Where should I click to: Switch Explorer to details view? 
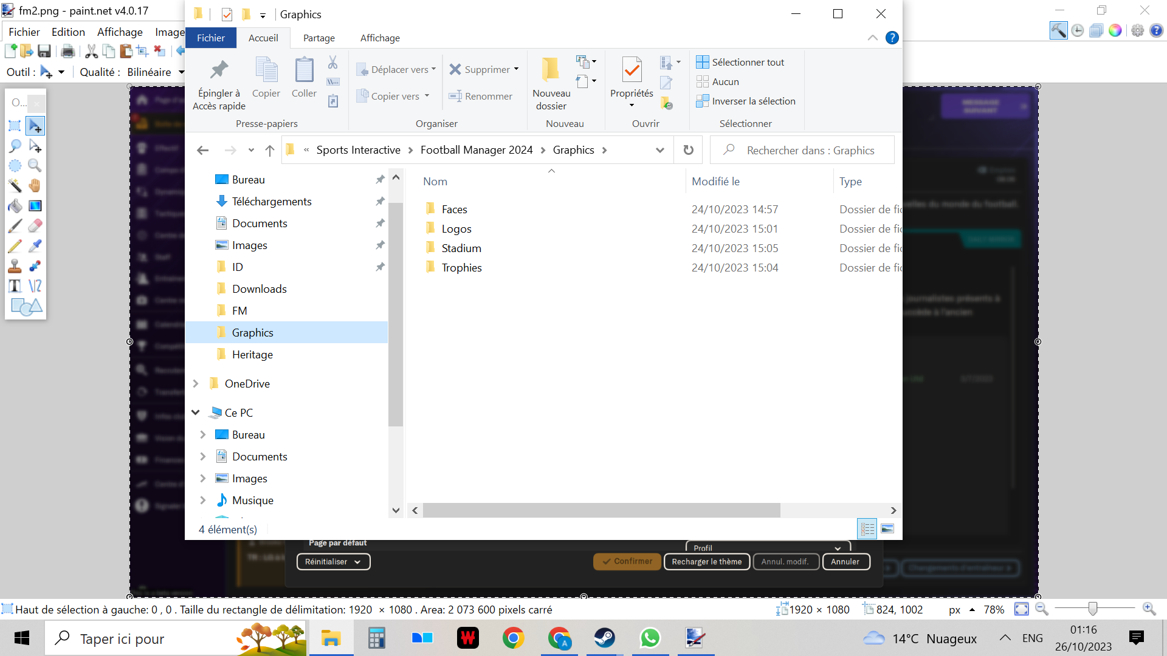point(867,529)
